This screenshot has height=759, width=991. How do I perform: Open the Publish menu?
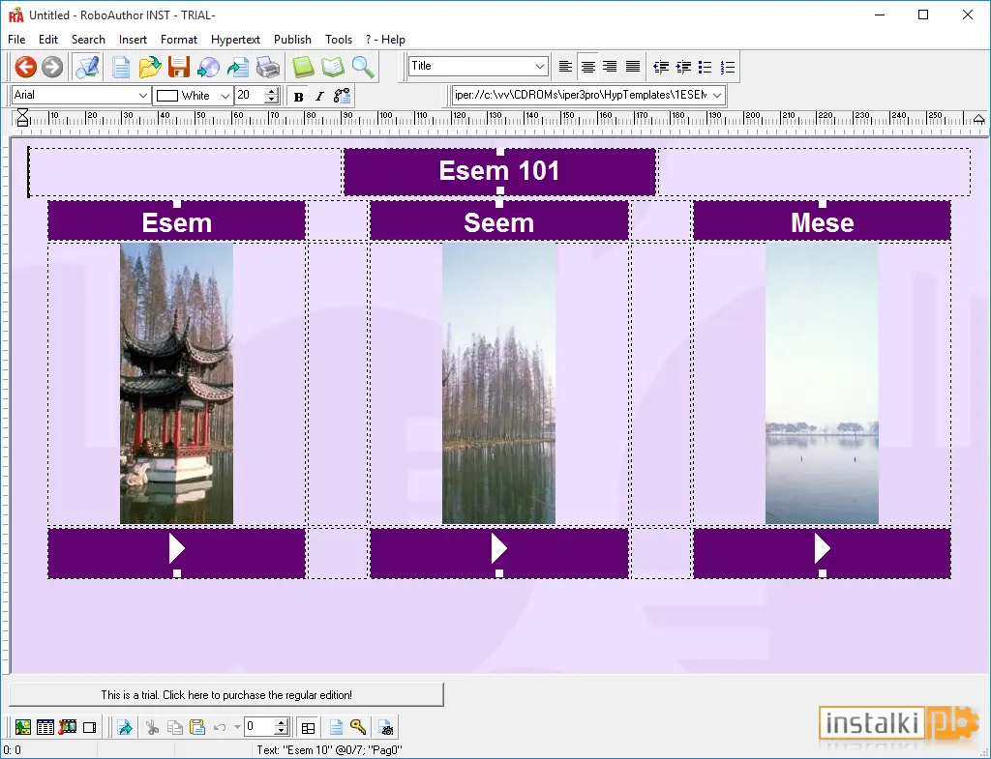292,39
